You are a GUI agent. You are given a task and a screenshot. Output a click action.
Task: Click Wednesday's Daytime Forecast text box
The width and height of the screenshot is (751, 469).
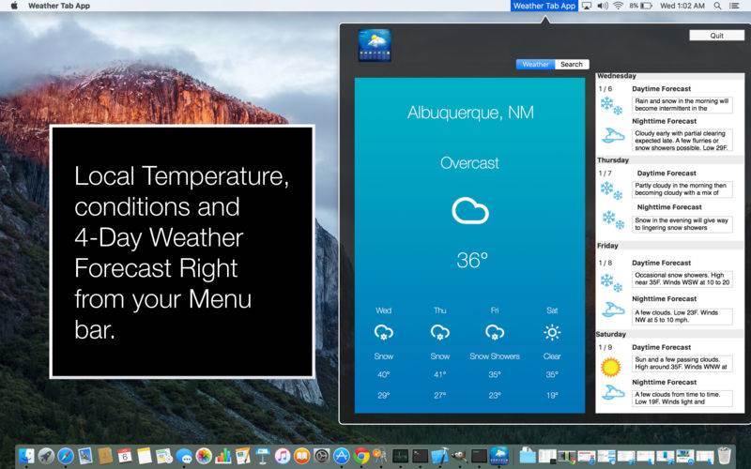(682, 104)
